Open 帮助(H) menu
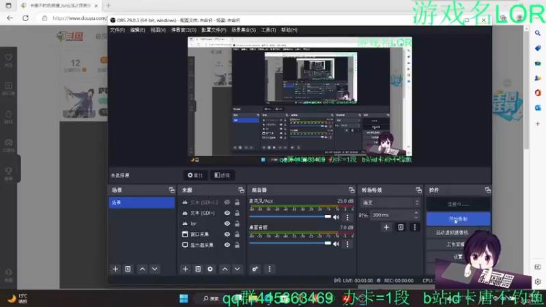546x307 pixels. [x=289, y=30]
